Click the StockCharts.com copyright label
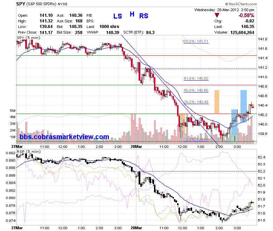 pos(241,4)
